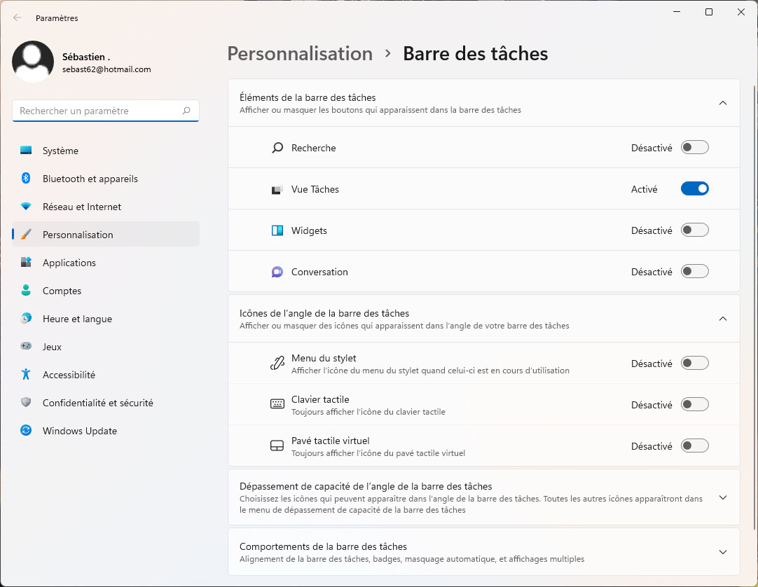Turn off the Vue Tâches switch
The image size is (758, 587).
point(694,189)
